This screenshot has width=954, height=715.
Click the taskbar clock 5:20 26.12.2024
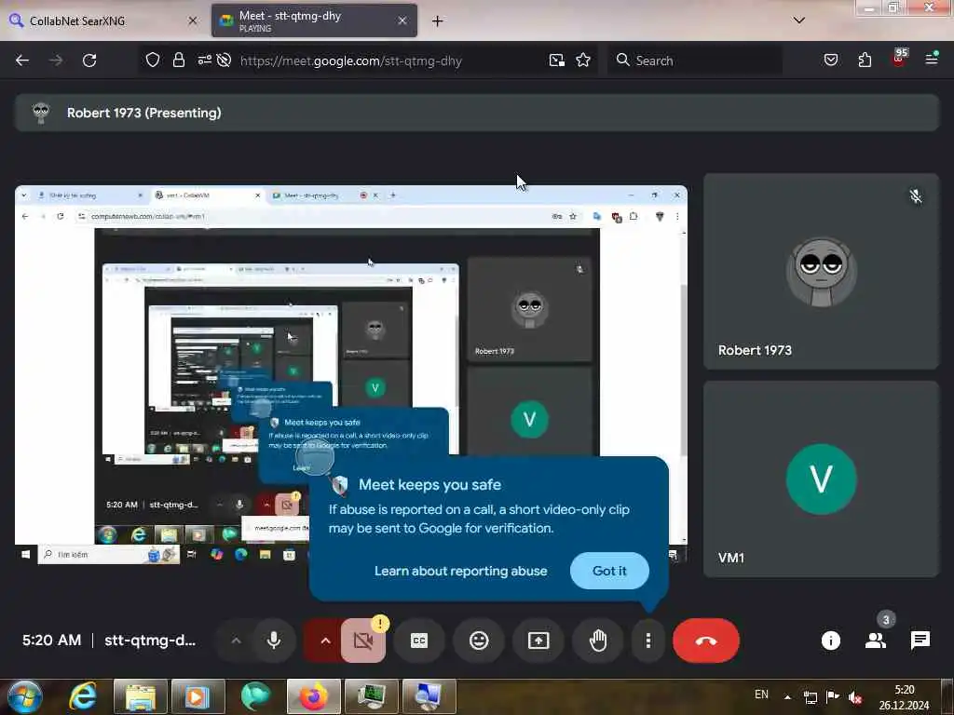point(904,697)
